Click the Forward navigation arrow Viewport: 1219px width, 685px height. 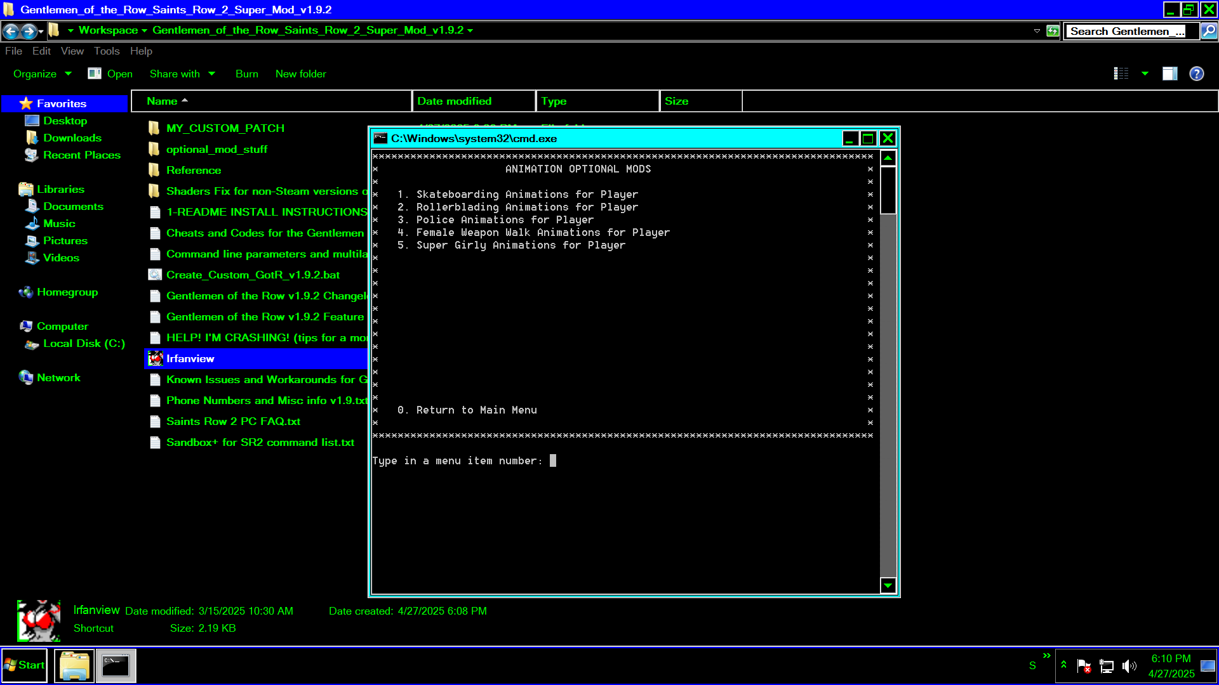pyautogui.click(x=29, y=30)
